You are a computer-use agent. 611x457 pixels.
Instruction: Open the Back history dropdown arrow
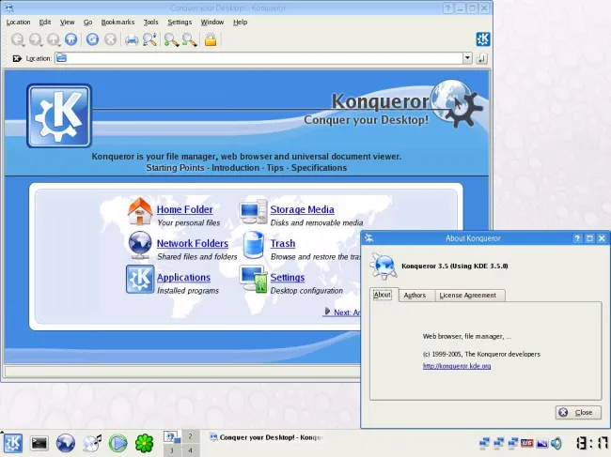coord(23,46)
